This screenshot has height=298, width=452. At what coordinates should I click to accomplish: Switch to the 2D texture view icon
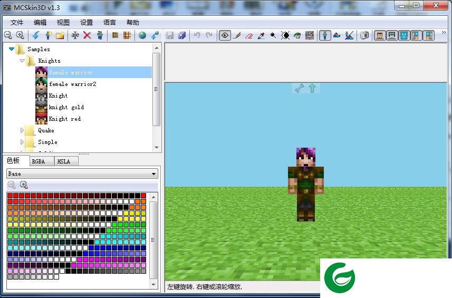(x=336, y=35)
